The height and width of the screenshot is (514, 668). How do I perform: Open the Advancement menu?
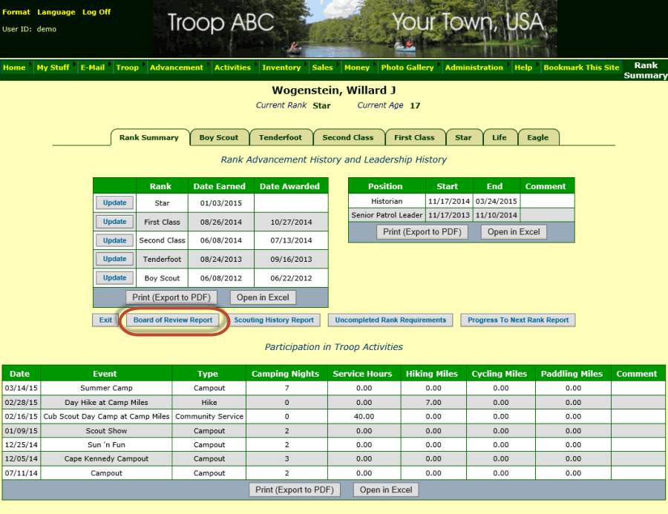click(x=177, y=67)
